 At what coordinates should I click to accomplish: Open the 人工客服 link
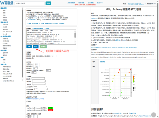[x=29, y=23]
